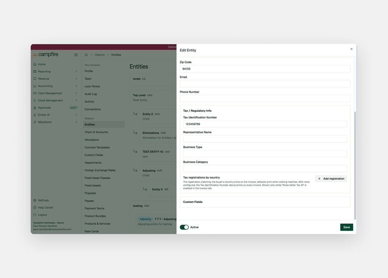Click the Home icon in sidebar
Image resolution: width=388 pixels, height=278 pixels.
coord(35,64)
